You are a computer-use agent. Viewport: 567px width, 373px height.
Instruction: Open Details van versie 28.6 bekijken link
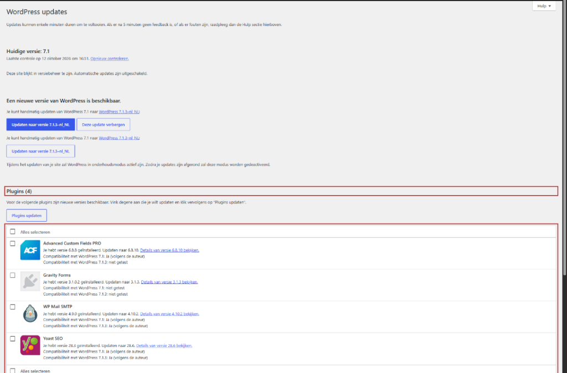click(164, 345)
